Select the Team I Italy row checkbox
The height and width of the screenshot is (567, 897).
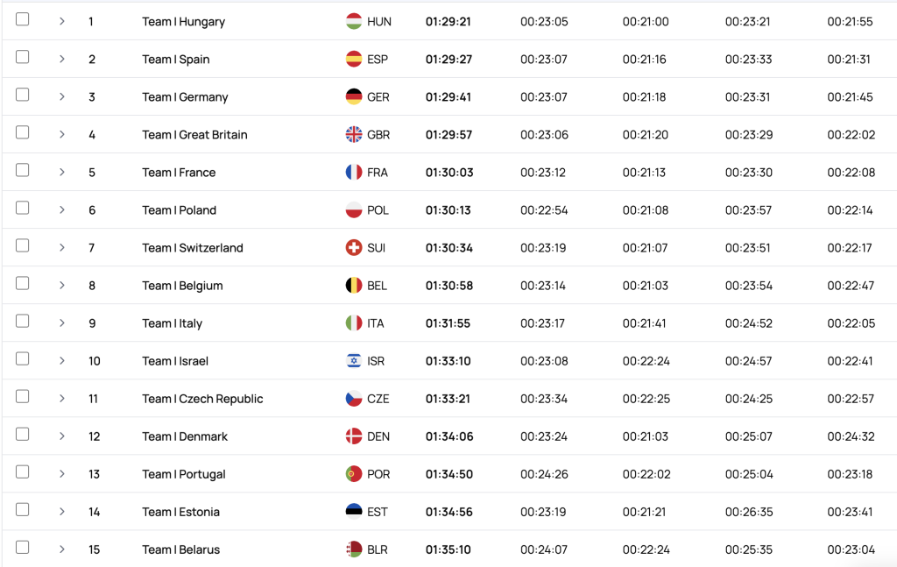pos(22,321)
